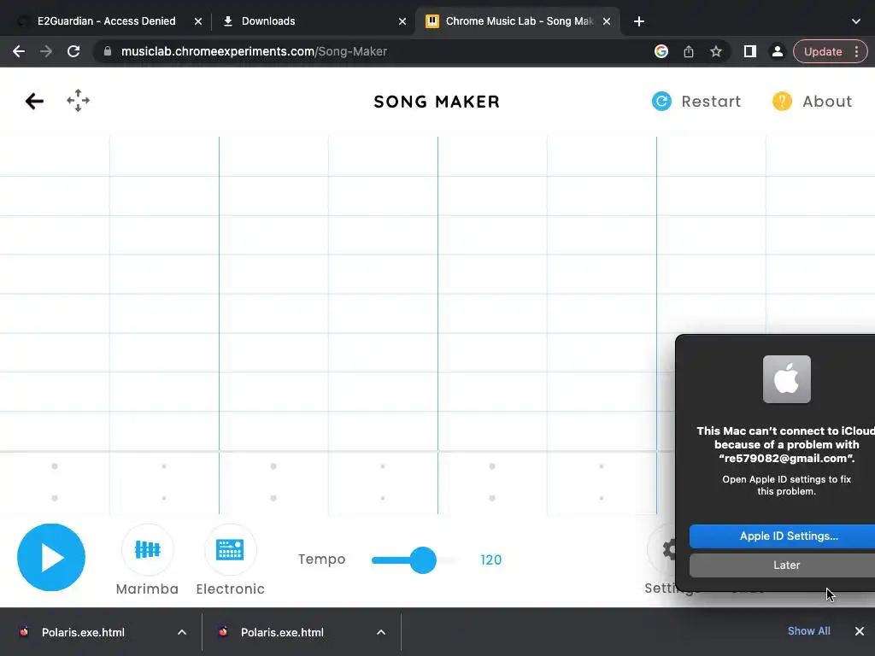The image size is (875, 656).
Task: Switch to E2Guardian - Access Denied tab
Action: (x=106, y=21)
